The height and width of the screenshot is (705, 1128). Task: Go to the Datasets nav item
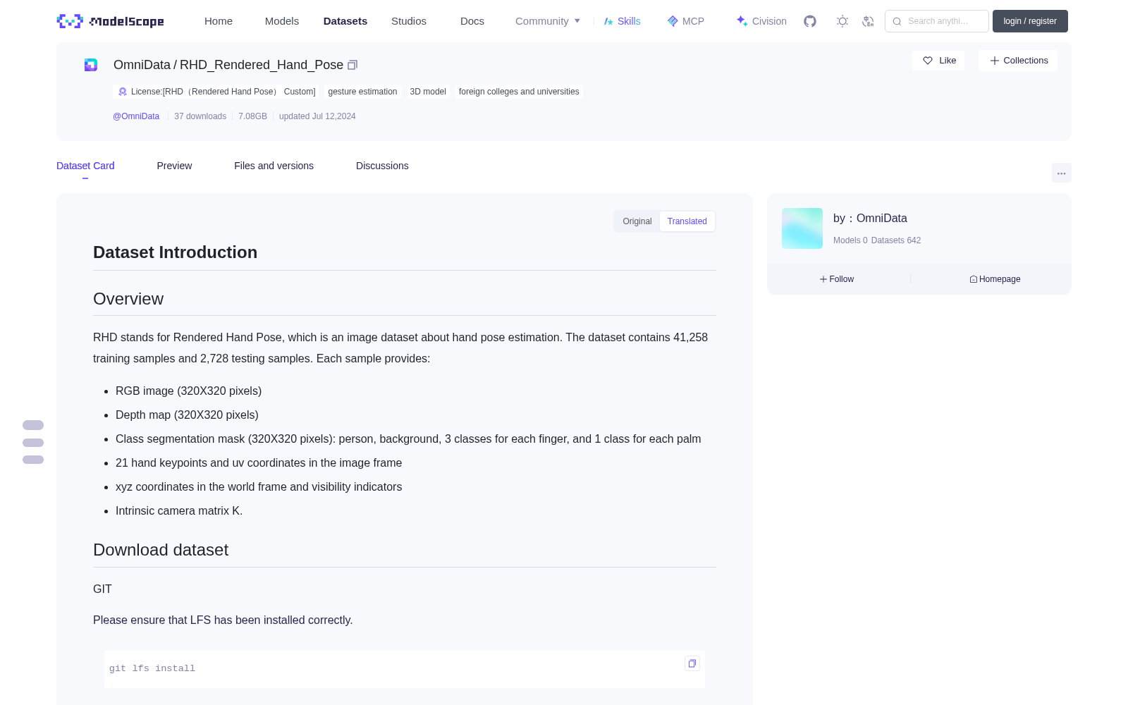click(345, 21)
